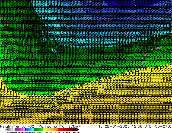Click the dark blue -30 legend swatch
The height and width of the screenshot is (133, 172).
(x=26, y=129)
